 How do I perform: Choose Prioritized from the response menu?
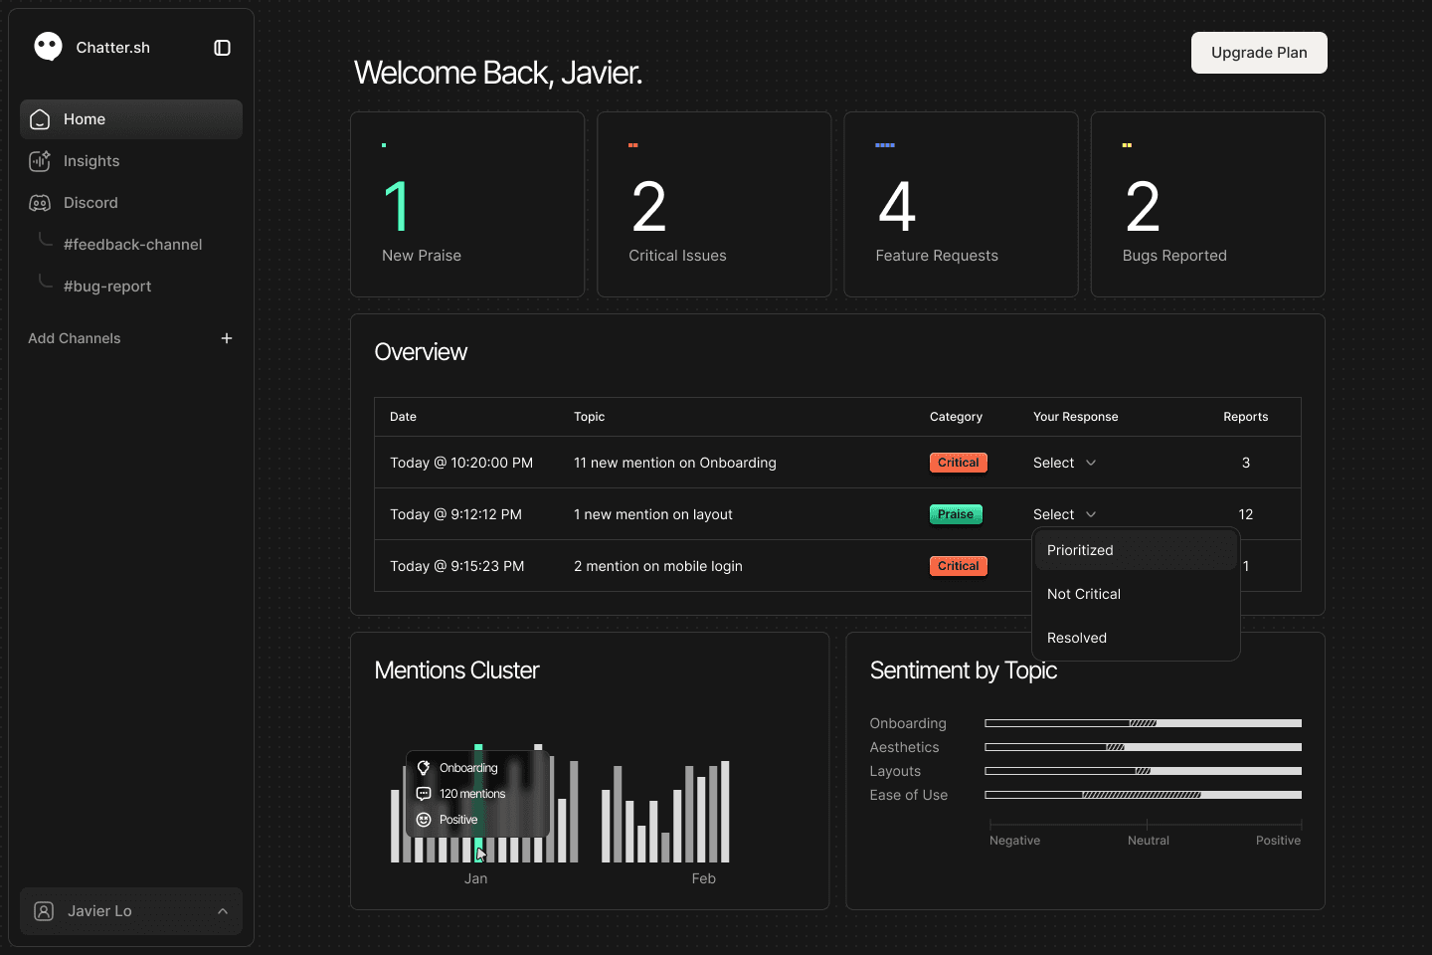(1079, 550)
